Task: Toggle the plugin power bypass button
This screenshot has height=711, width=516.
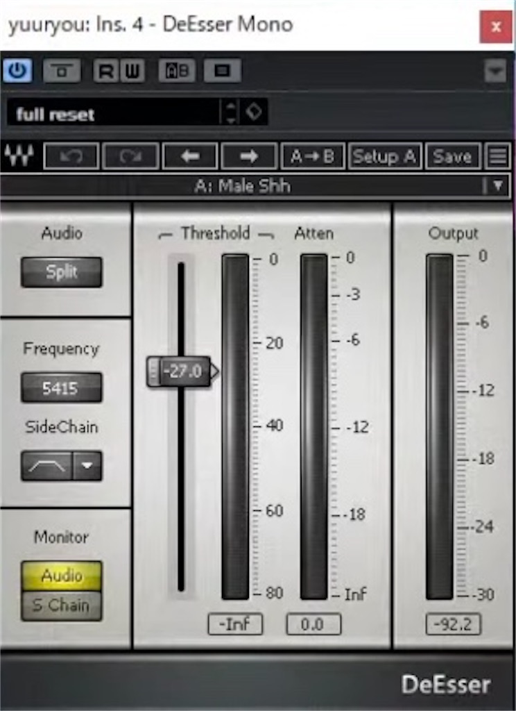Action: (x=17, y=70)
